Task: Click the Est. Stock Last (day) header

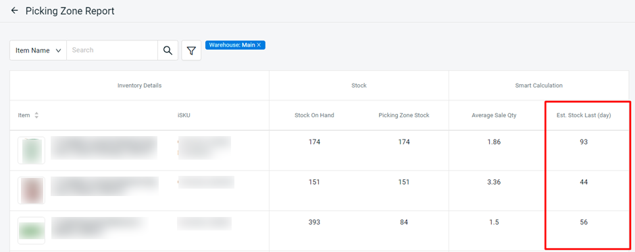Action: coord(584,115)
